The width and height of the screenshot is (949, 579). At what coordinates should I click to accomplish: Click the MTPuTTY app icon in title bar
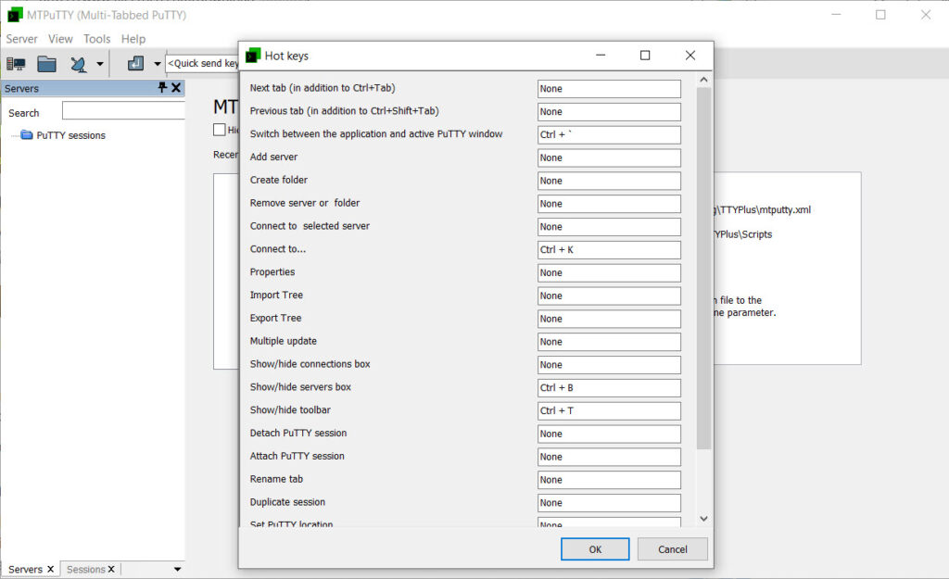point(15,15)
